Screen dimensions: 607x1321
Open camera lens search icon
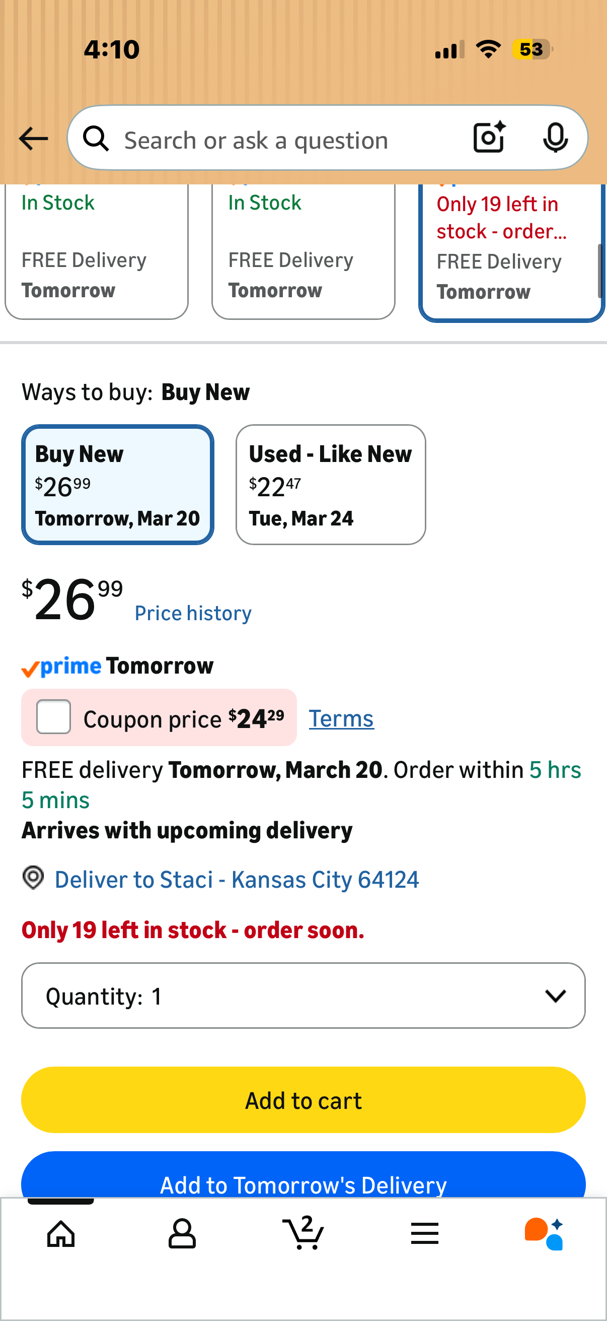coord(489,138)
